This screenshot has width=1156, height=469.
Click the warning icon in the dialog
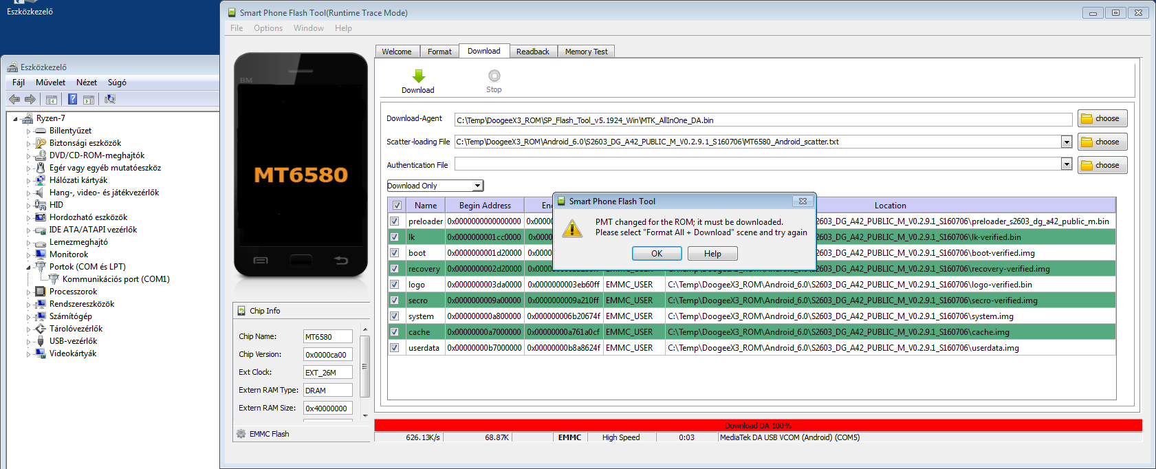click(572, 228)
